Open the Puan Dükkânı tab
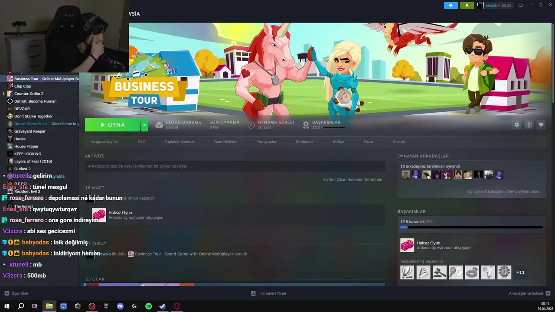The image size is (555, 312). 225,142
